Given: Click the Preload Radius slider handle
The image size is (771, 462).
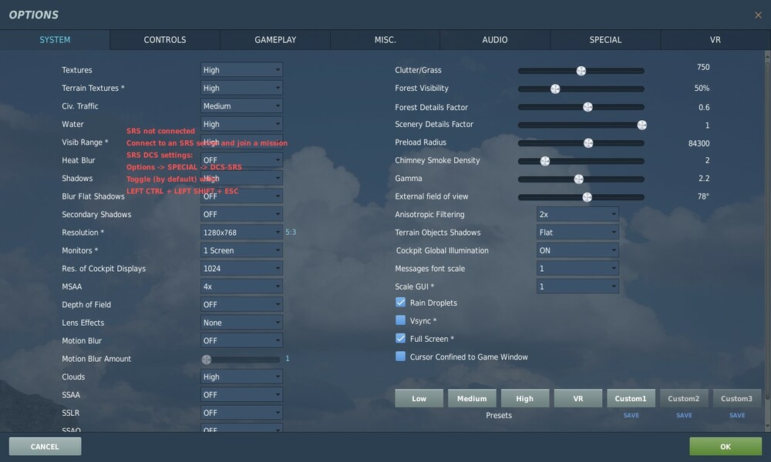Looking at the screenshot, I should click(588, 143).
